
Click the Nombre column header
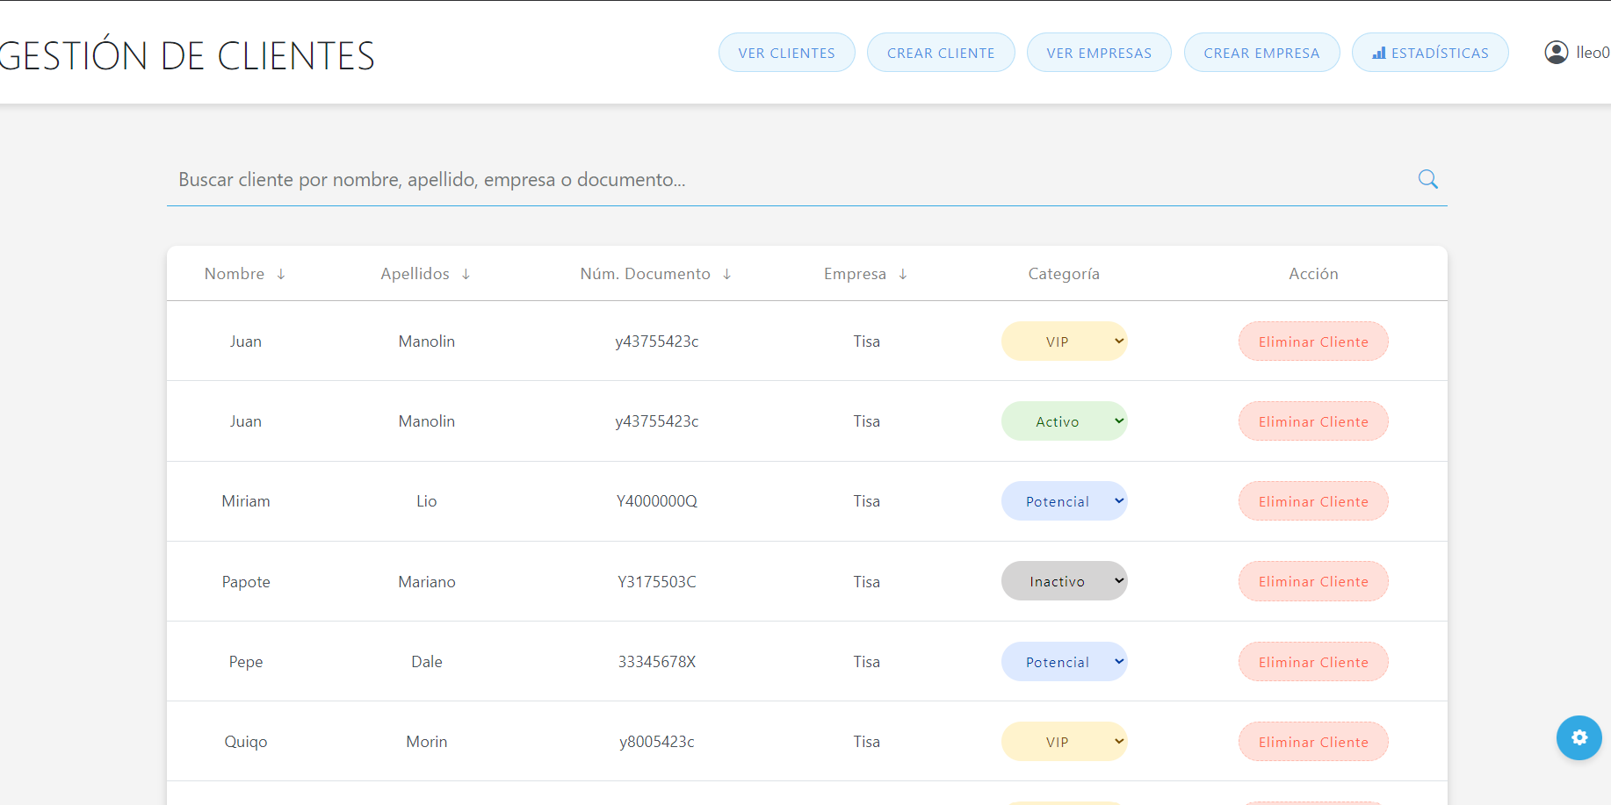[x=235, y=274]
